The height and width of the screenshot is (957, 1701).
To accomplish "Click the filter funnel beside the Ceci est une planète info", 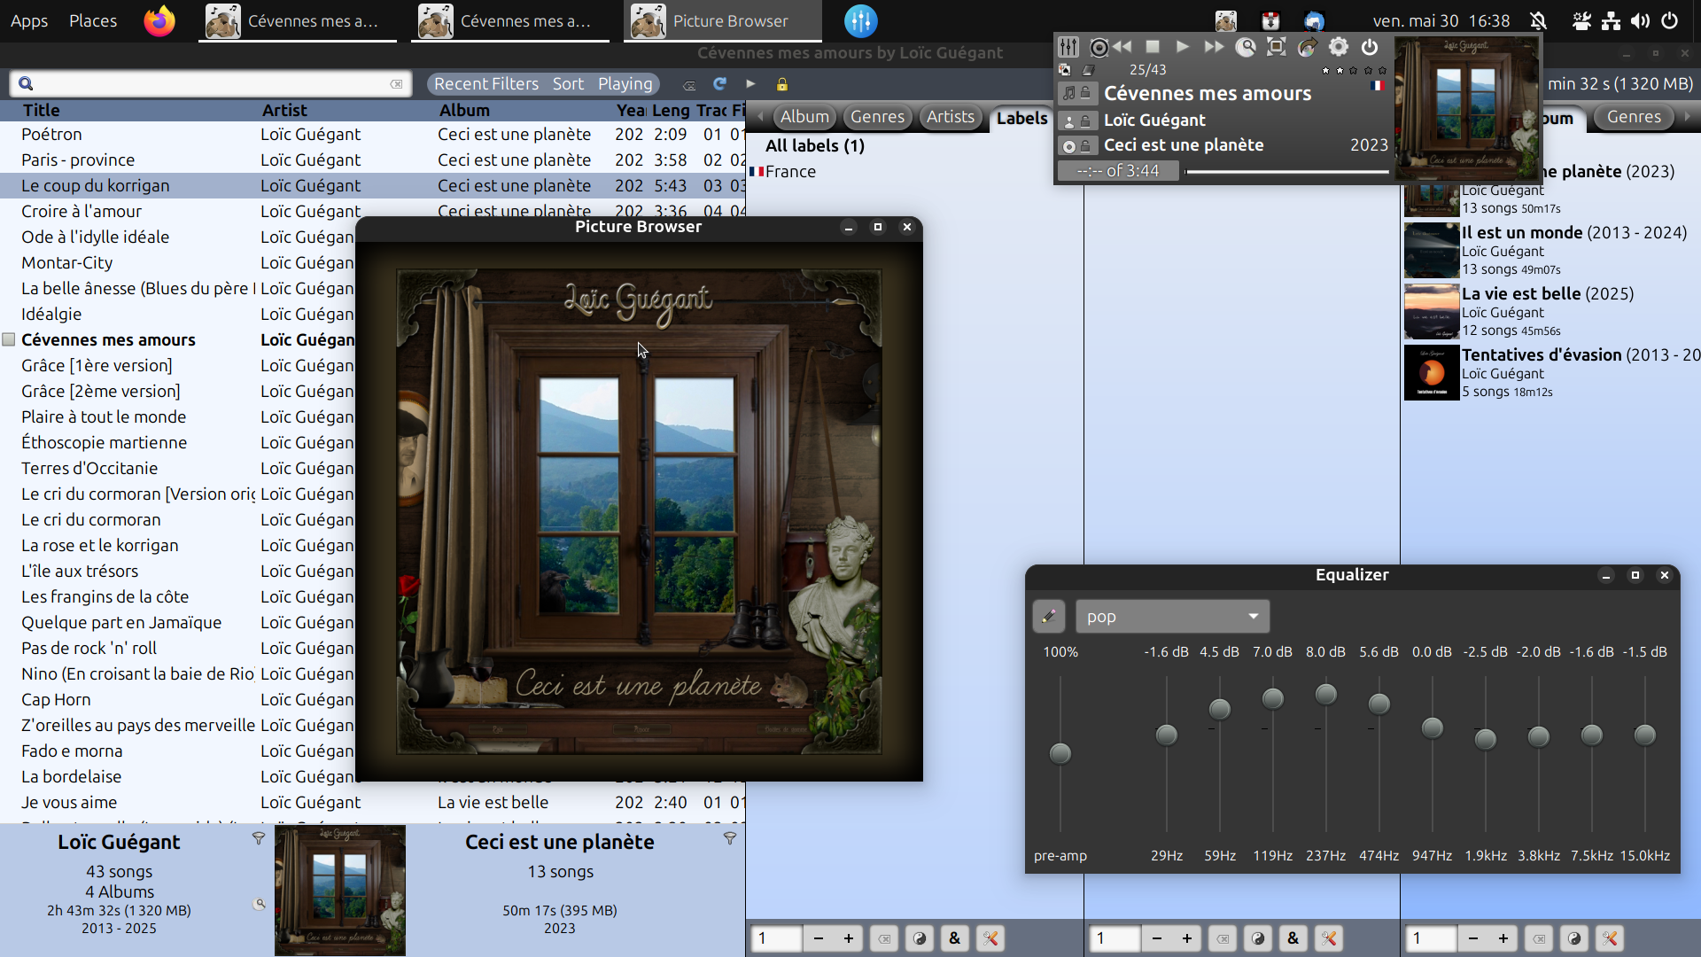I will tap(730, 838).
